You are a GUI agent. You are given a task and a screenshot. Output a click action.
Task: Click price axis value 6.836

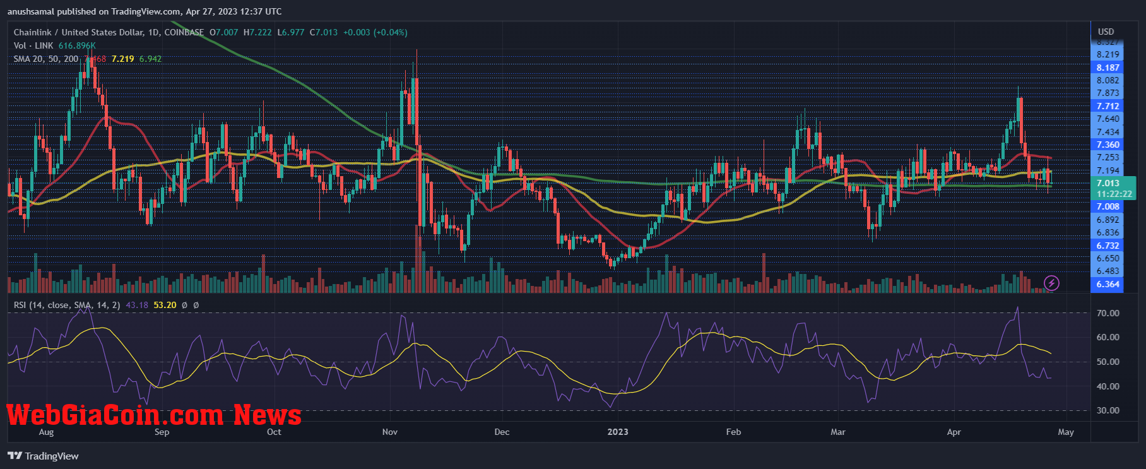click(1108, 232)
